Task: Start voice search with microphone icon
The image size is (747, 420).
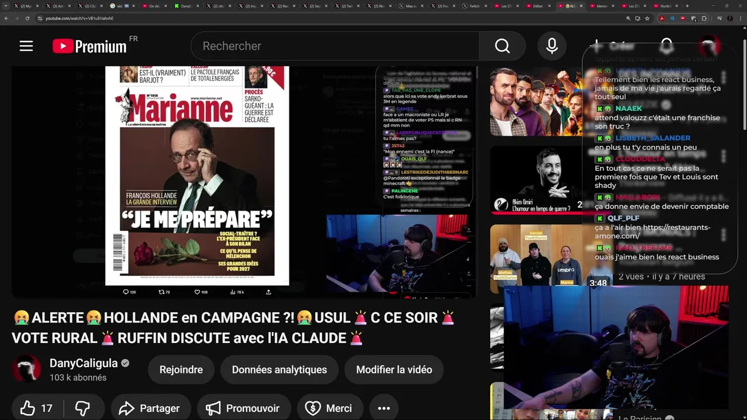Action: (552, 46)
